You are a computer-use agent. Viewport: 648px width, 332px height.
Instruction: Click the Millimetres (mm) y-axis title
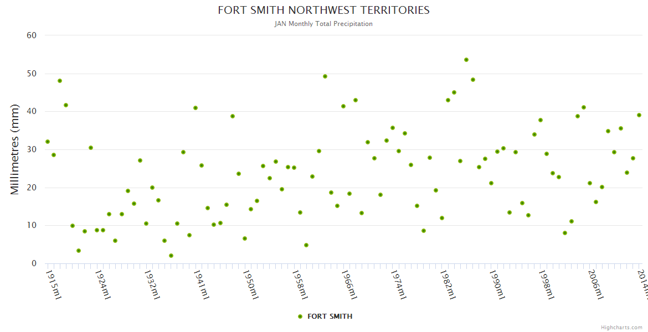click(x=15, y=149)
